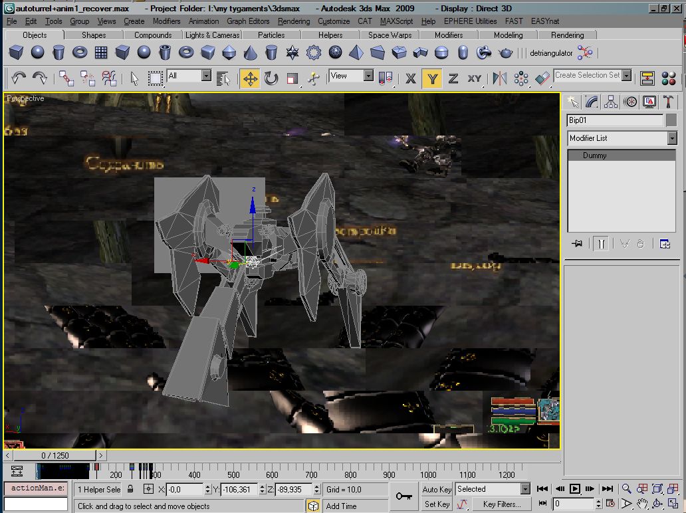Choose the Select Object arrow tool
Image resolution: width=686 pixels, height=513 pixels.
point(134,78)
